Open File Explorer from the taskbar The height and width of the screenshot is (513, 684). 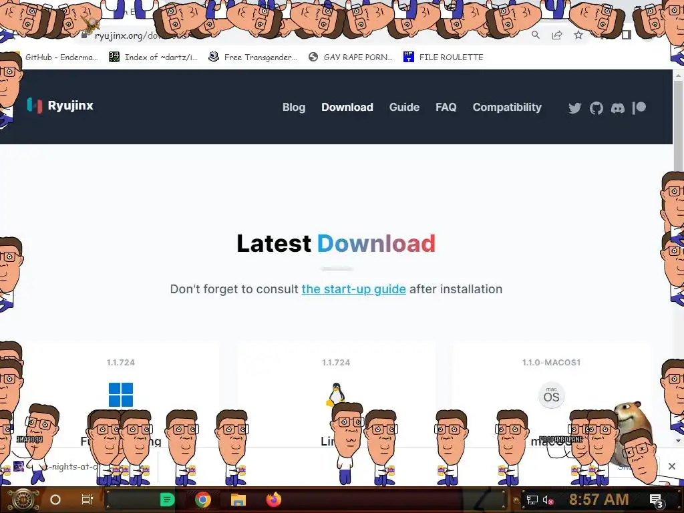(x=238, y=500)
